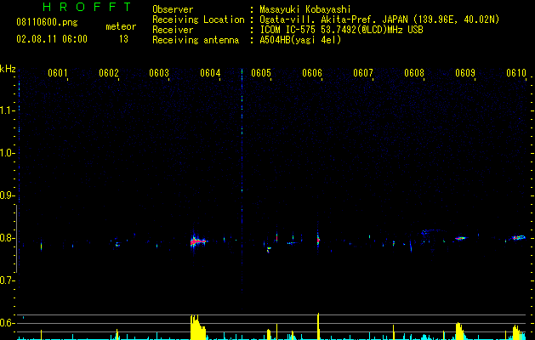This screenshot has height=340, width=535.
Task: Click the strong meteor echo before 0604
Action: click(x=198, y=241)
